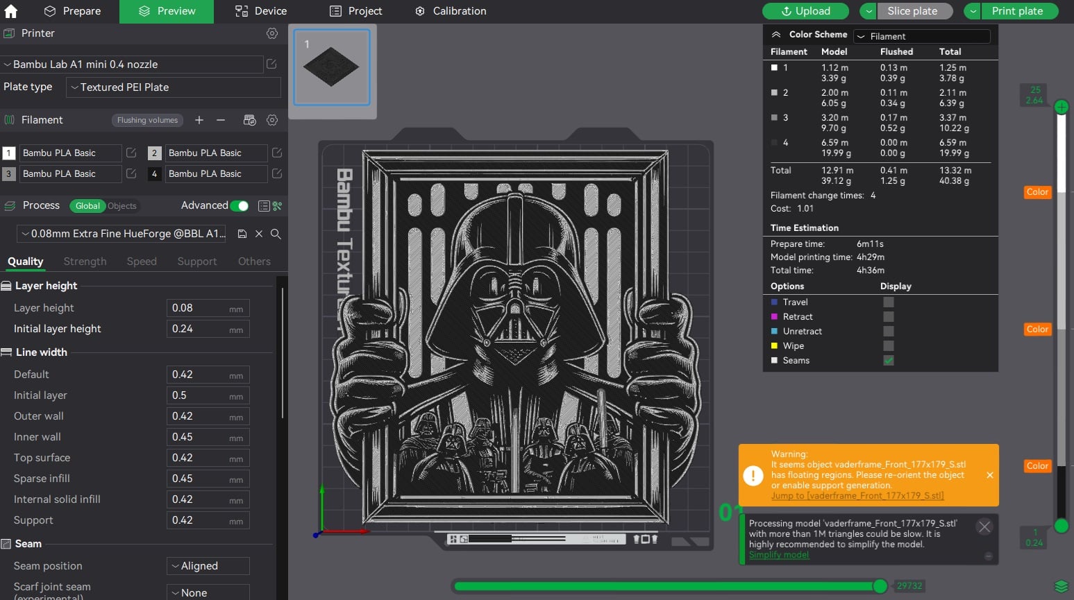1074x600 pixels.
Task: Switch to the Device tab
Action: pos(261,11)
